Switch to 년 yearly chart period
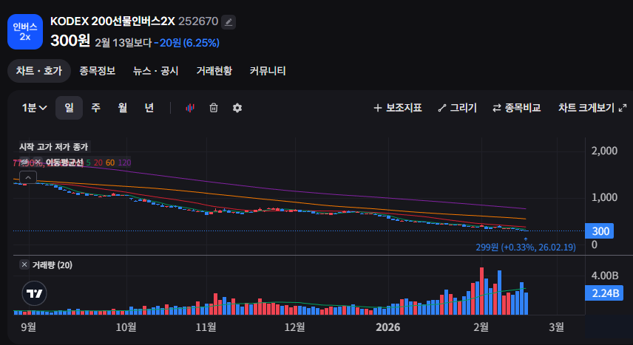This screenshot has height=345, width=633. [x=149, y=108]
